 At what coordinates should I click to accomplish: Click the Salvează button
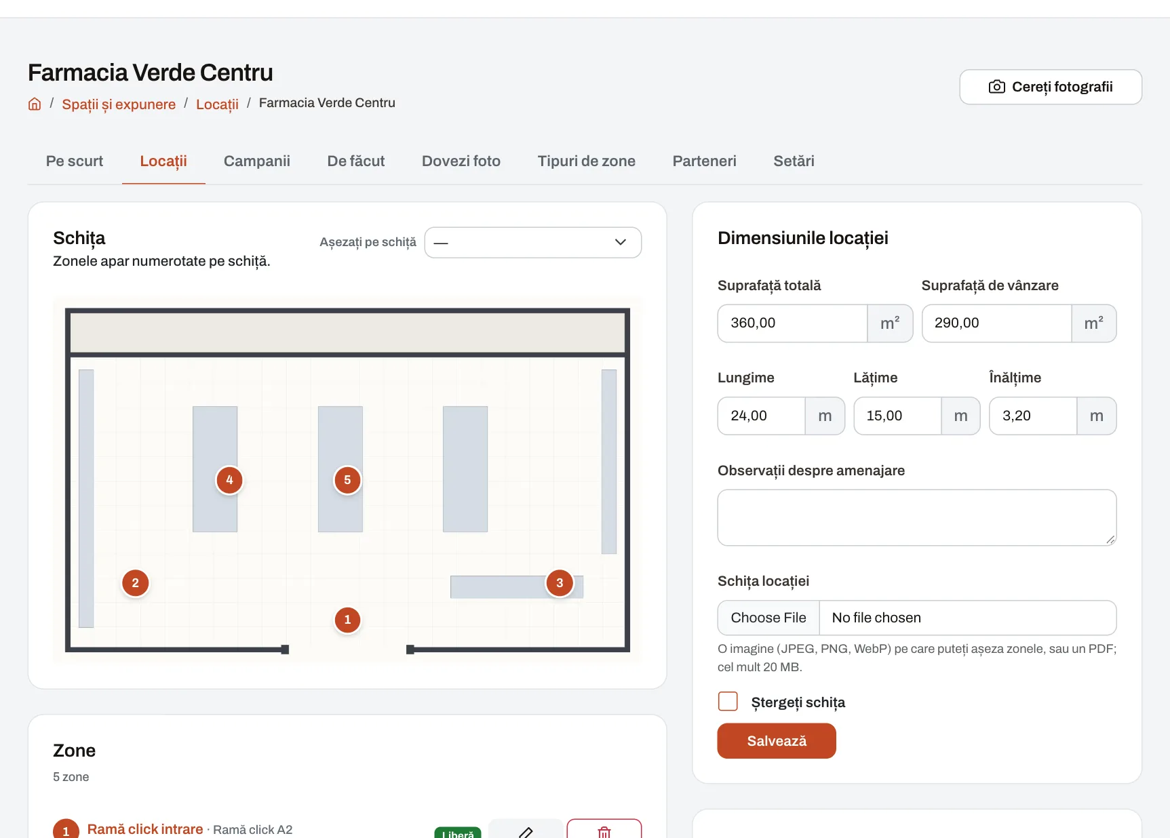[x=777, y=741]
